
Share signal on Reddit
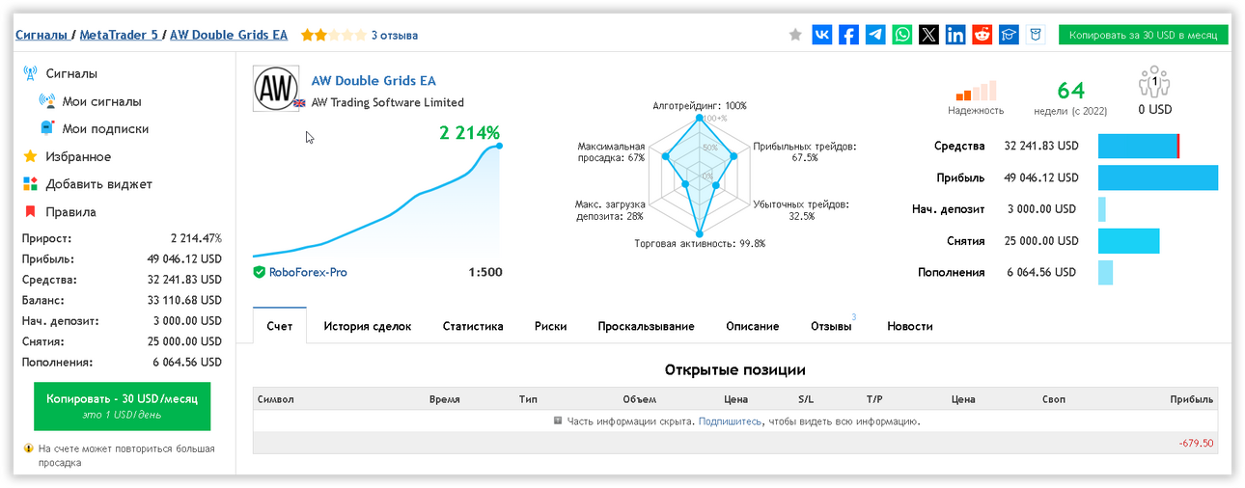(x=982, y=35)
